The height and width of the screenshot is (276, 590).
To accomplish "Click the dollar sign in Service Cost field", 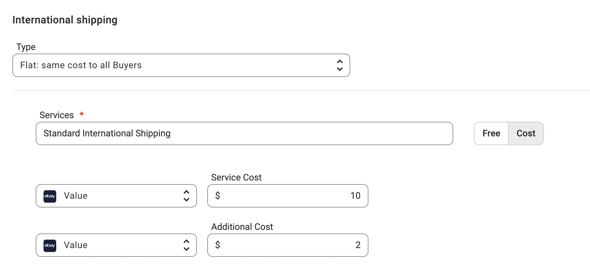I will [x=218, y=196].
